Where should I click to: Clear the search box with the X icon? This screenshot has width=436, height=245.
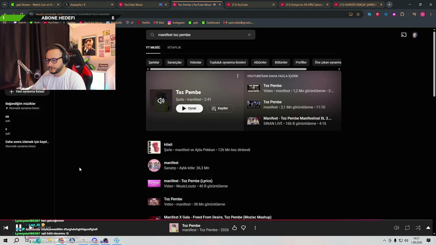point(249,35)
